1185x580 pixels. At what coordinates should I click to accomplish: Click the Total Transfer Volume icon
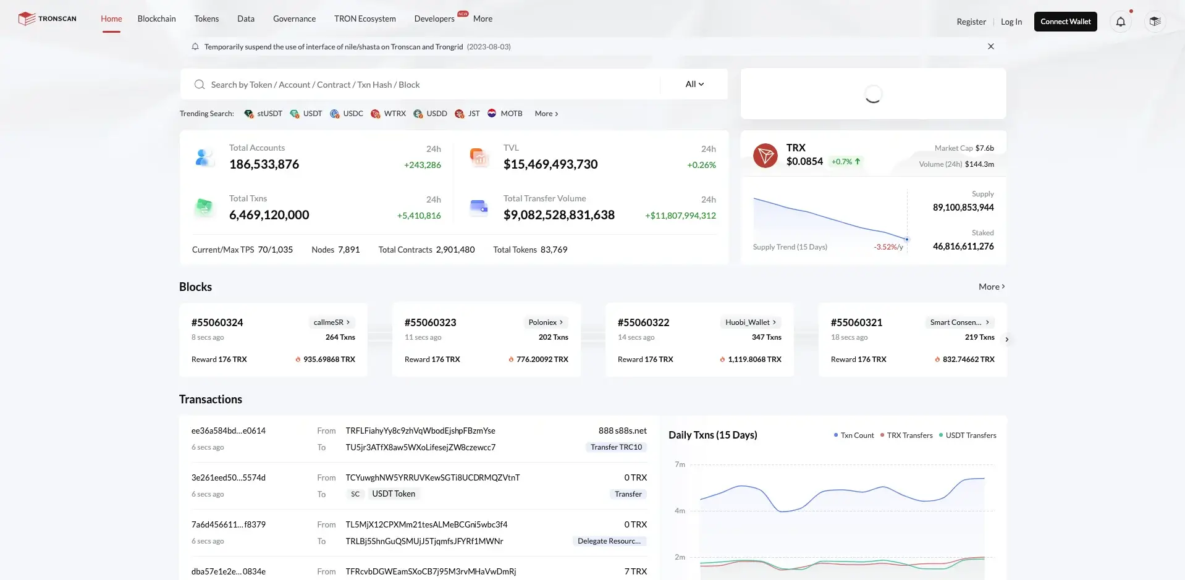(x=479, y=208)
